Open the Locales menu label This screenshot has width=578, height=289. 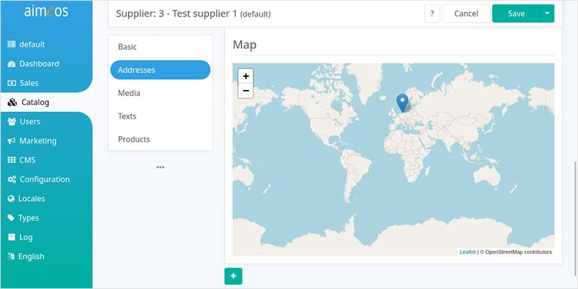[x=32, y=199]
